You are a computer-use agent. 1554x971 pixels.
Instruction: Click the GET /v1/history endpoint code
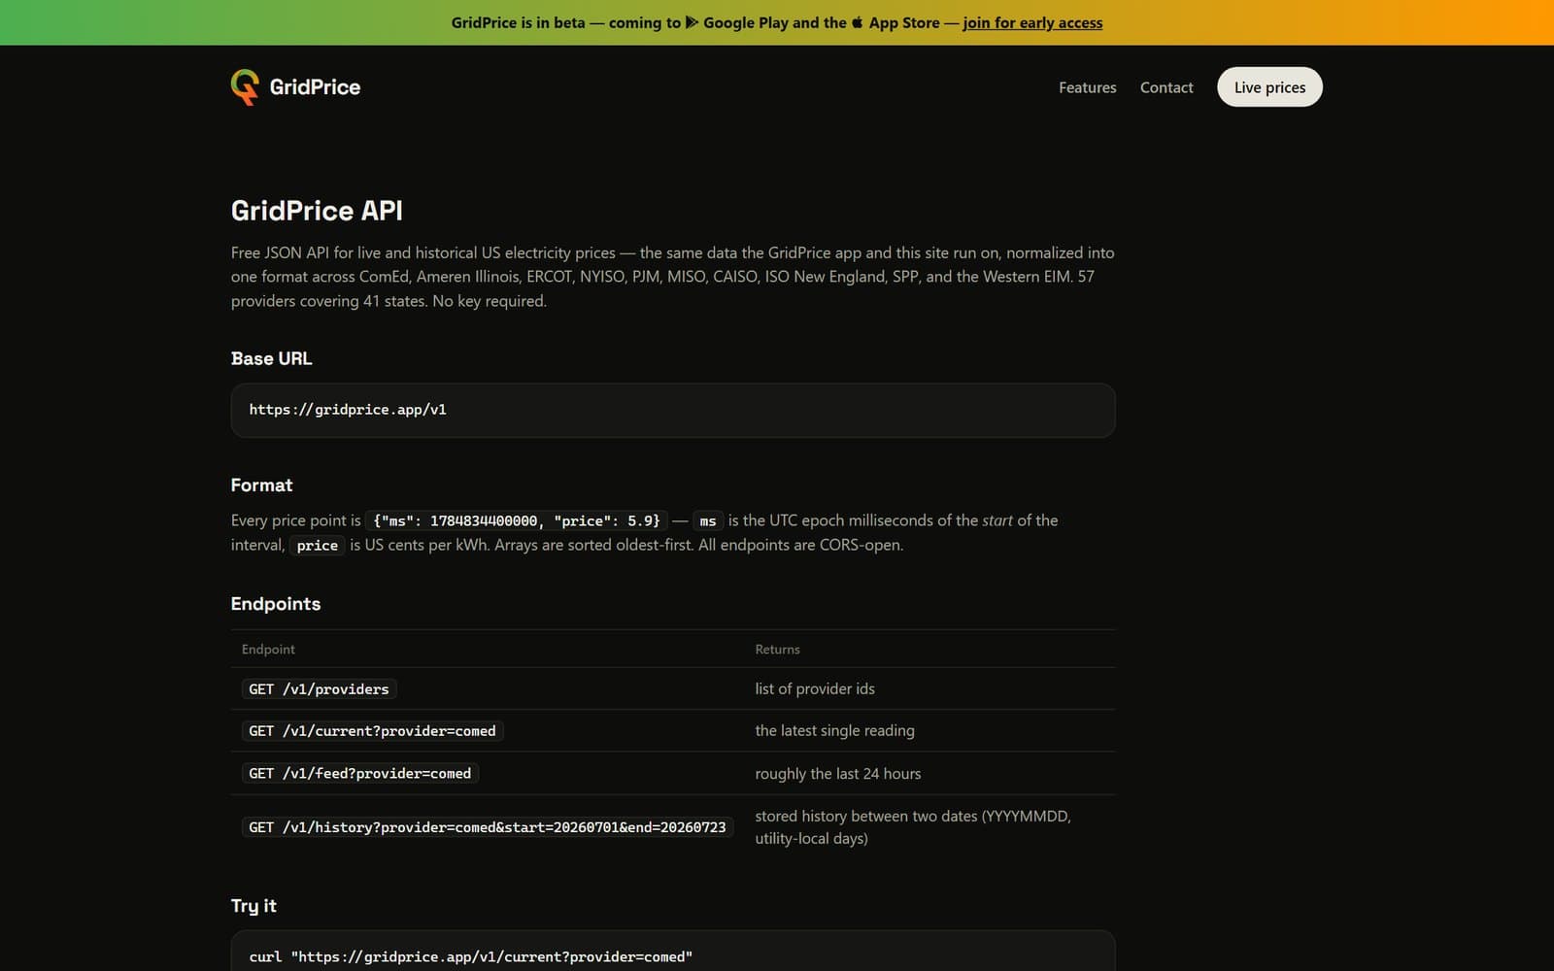[487, 827]
